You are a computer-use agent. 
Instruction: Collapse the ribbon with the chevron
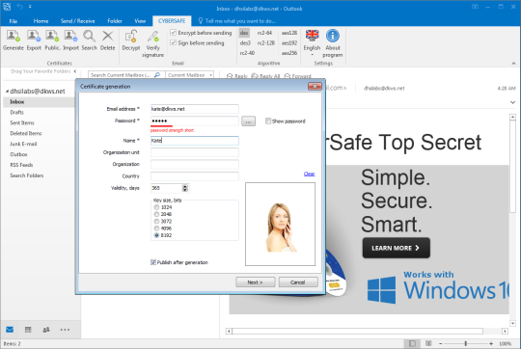[513, 63]
